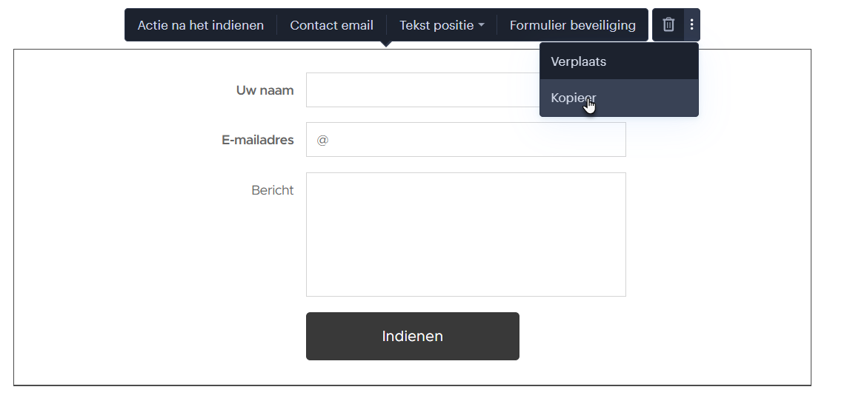Delete the form using the trash icon
Screen dimensions: 850x401
pos(668,25)
